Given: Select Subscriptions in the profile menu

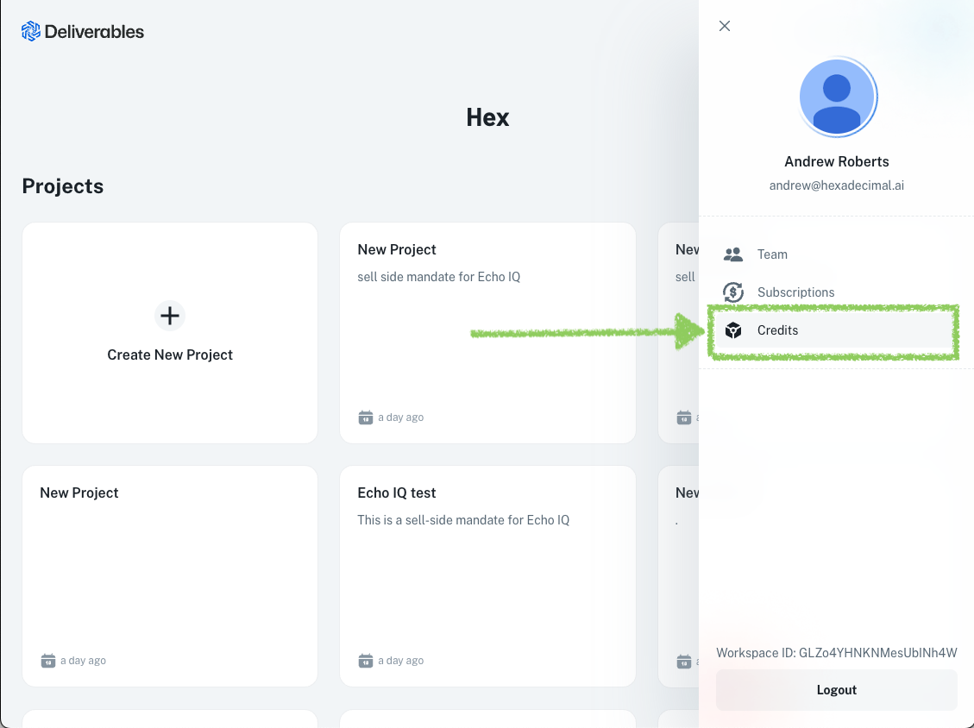Looking at the screenshot, I should click(x=795, y=292).
